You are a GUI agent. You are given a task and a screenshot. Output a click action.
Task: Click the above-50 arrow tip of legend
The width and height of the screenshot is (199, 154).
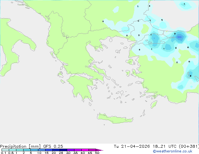(x=99, y=150)
